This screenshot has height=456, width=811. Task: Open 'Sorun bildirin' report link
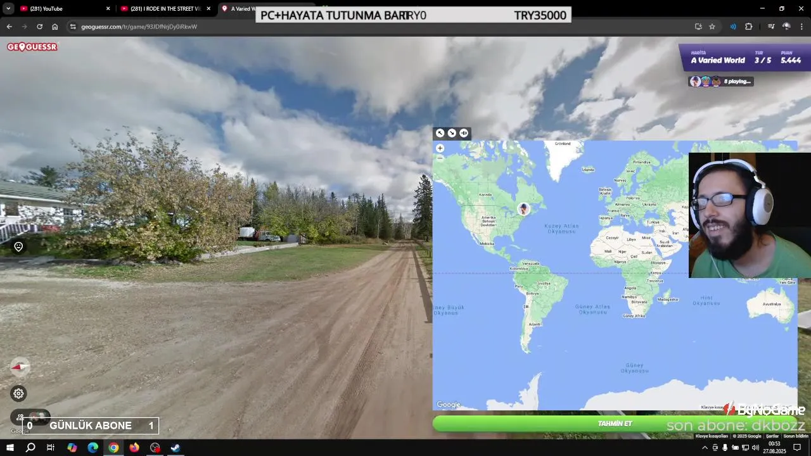796,436
